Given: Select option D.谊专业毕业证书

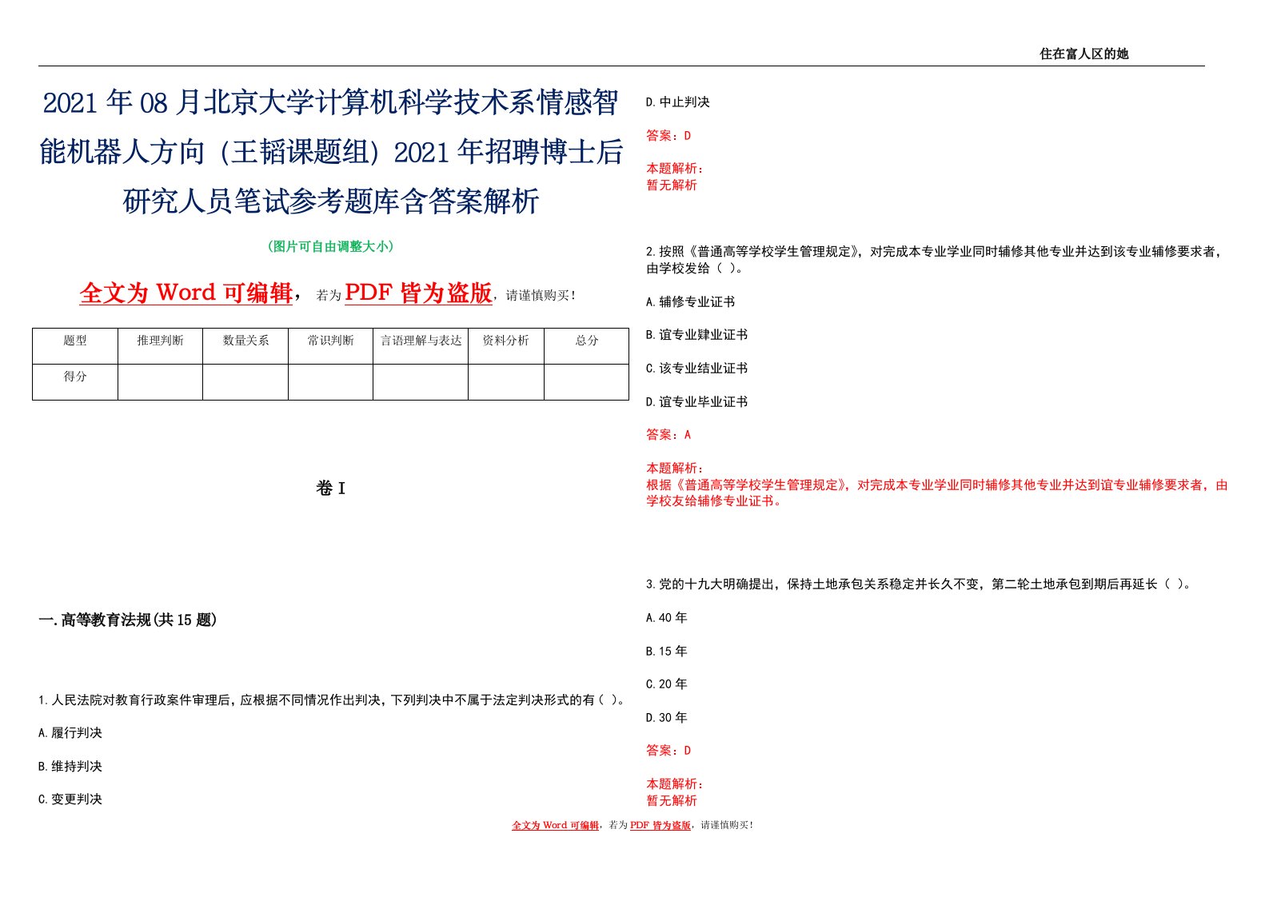Looking at the screenshot, I should tap(697, 402).
